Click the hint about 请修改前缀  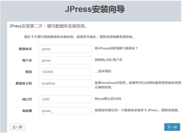[137, 110]
